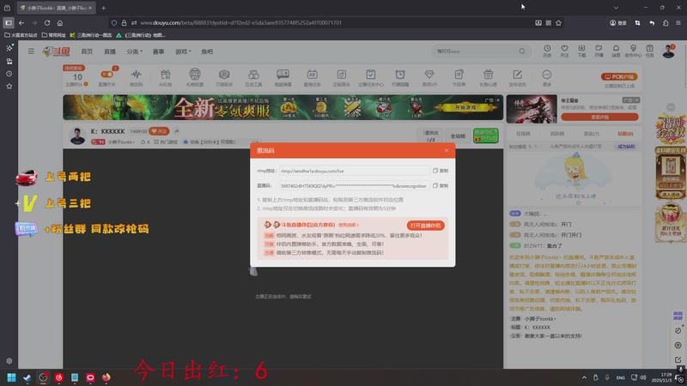The width and height of the screenshot is (687, 386).
Task: Expand the system tray hidden icons chevron
Action: (x=584, y=377)
